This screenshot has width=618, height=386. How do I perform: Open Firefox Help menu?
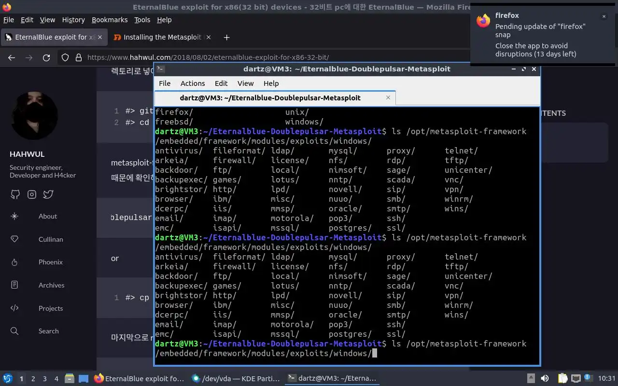(x=164, y=20)
